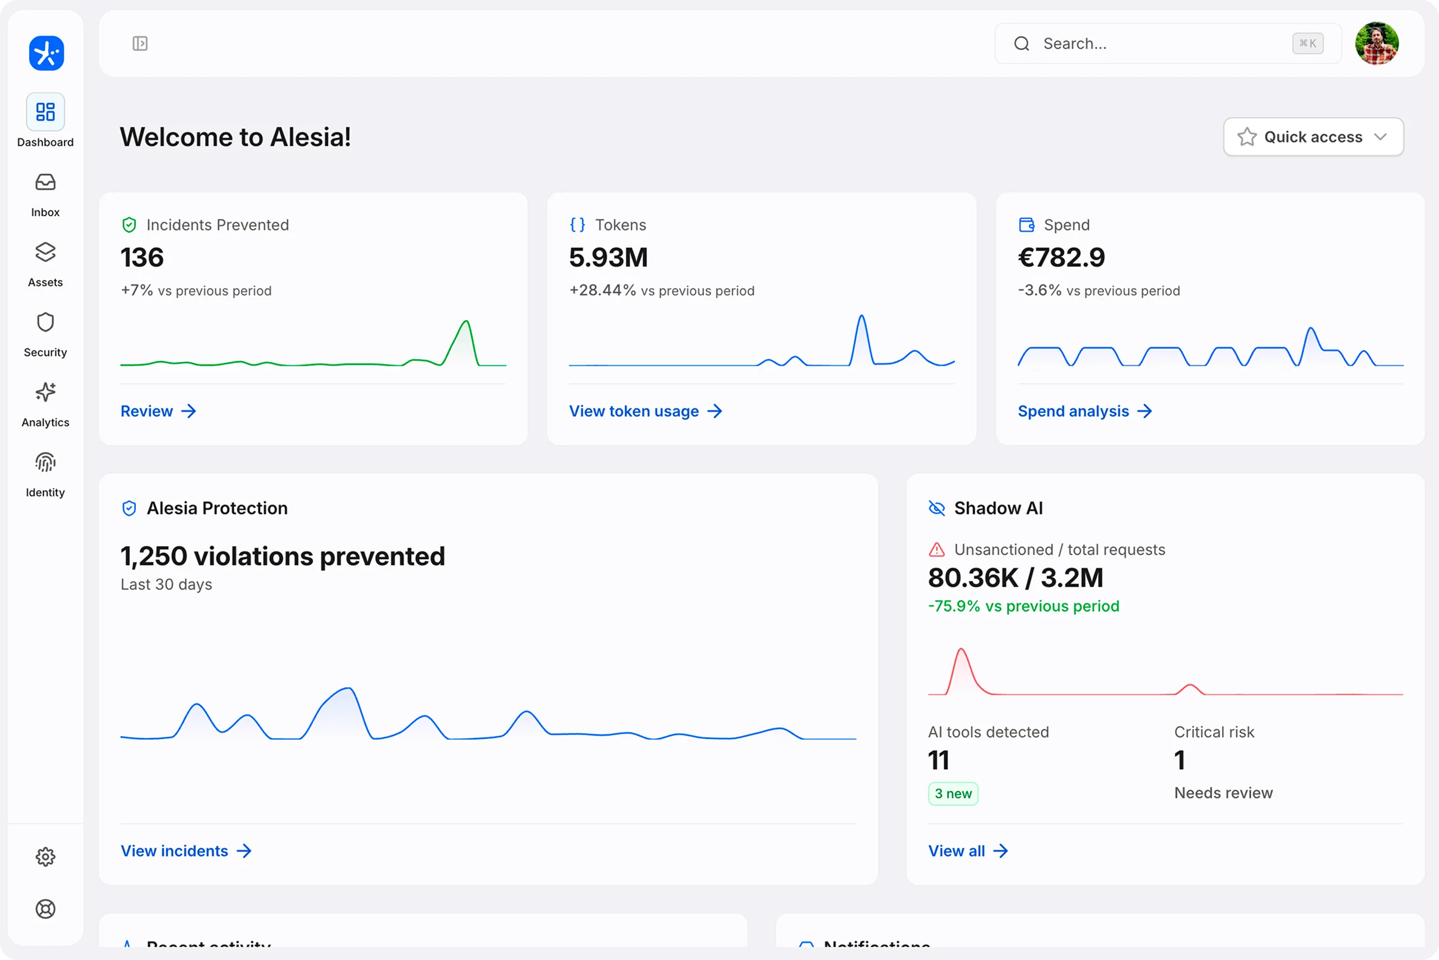Image resolution: width=1439 pixels, height=960 pixels.
Task: Click the Alesia Protection shield icon
Action: click(129, 508)
